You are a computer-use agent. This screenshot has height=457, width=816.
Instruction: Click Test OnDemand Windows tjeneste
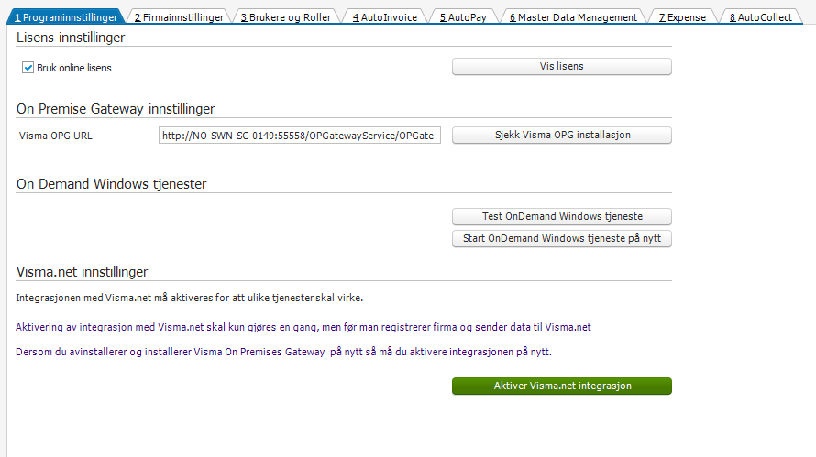tap(561, 216)
